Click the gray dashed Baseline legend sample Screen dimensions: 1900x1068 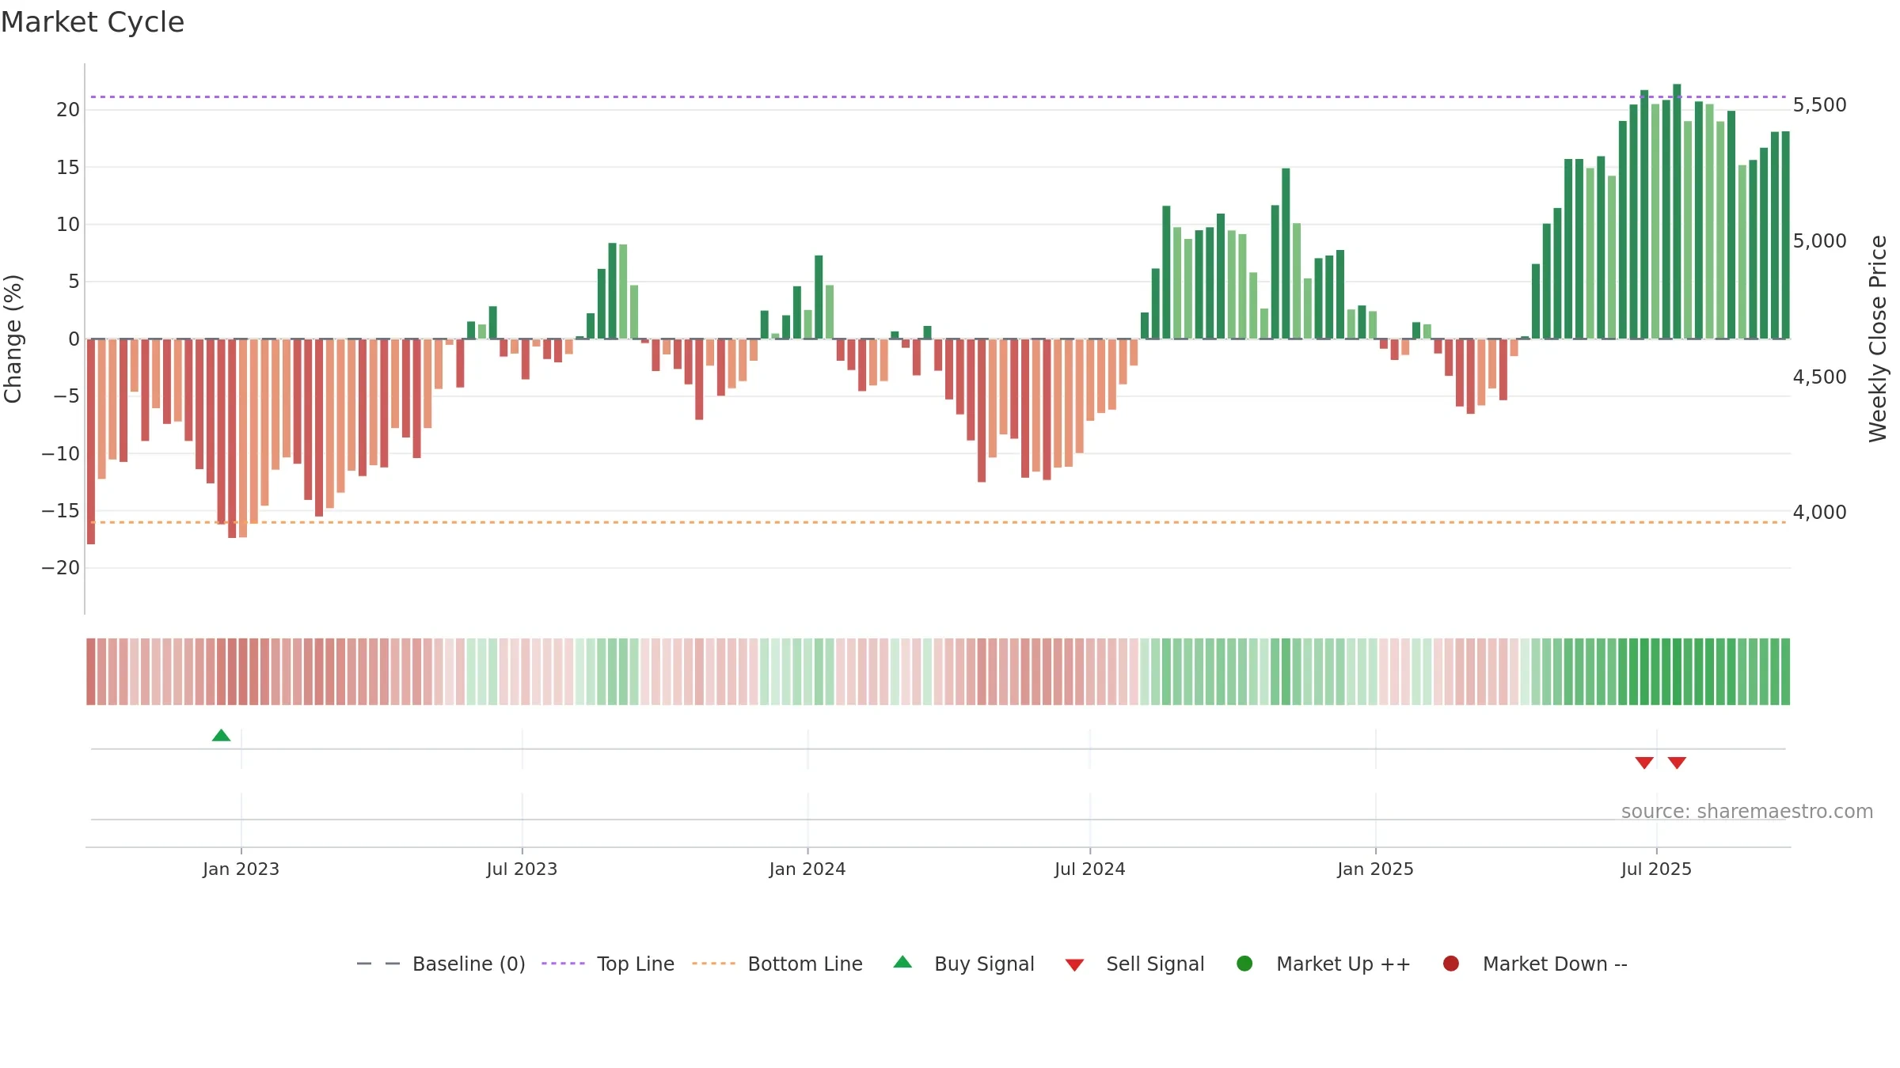378,964
